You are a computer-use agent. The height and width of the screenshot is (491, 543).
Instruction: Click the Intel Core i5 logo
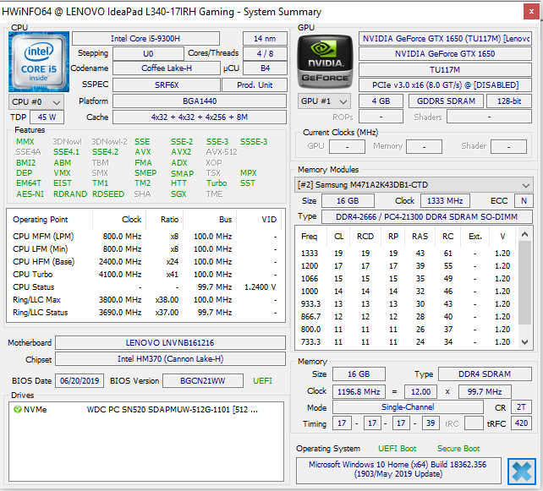click(x=38, y=60)
